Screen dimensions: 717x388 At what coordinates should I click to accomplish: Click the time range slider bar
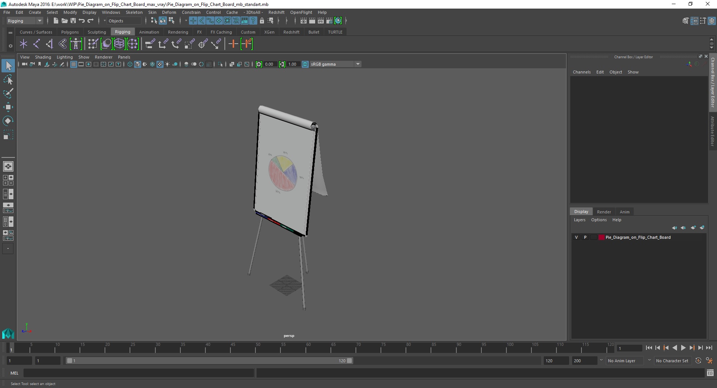(x=209, y=361)
